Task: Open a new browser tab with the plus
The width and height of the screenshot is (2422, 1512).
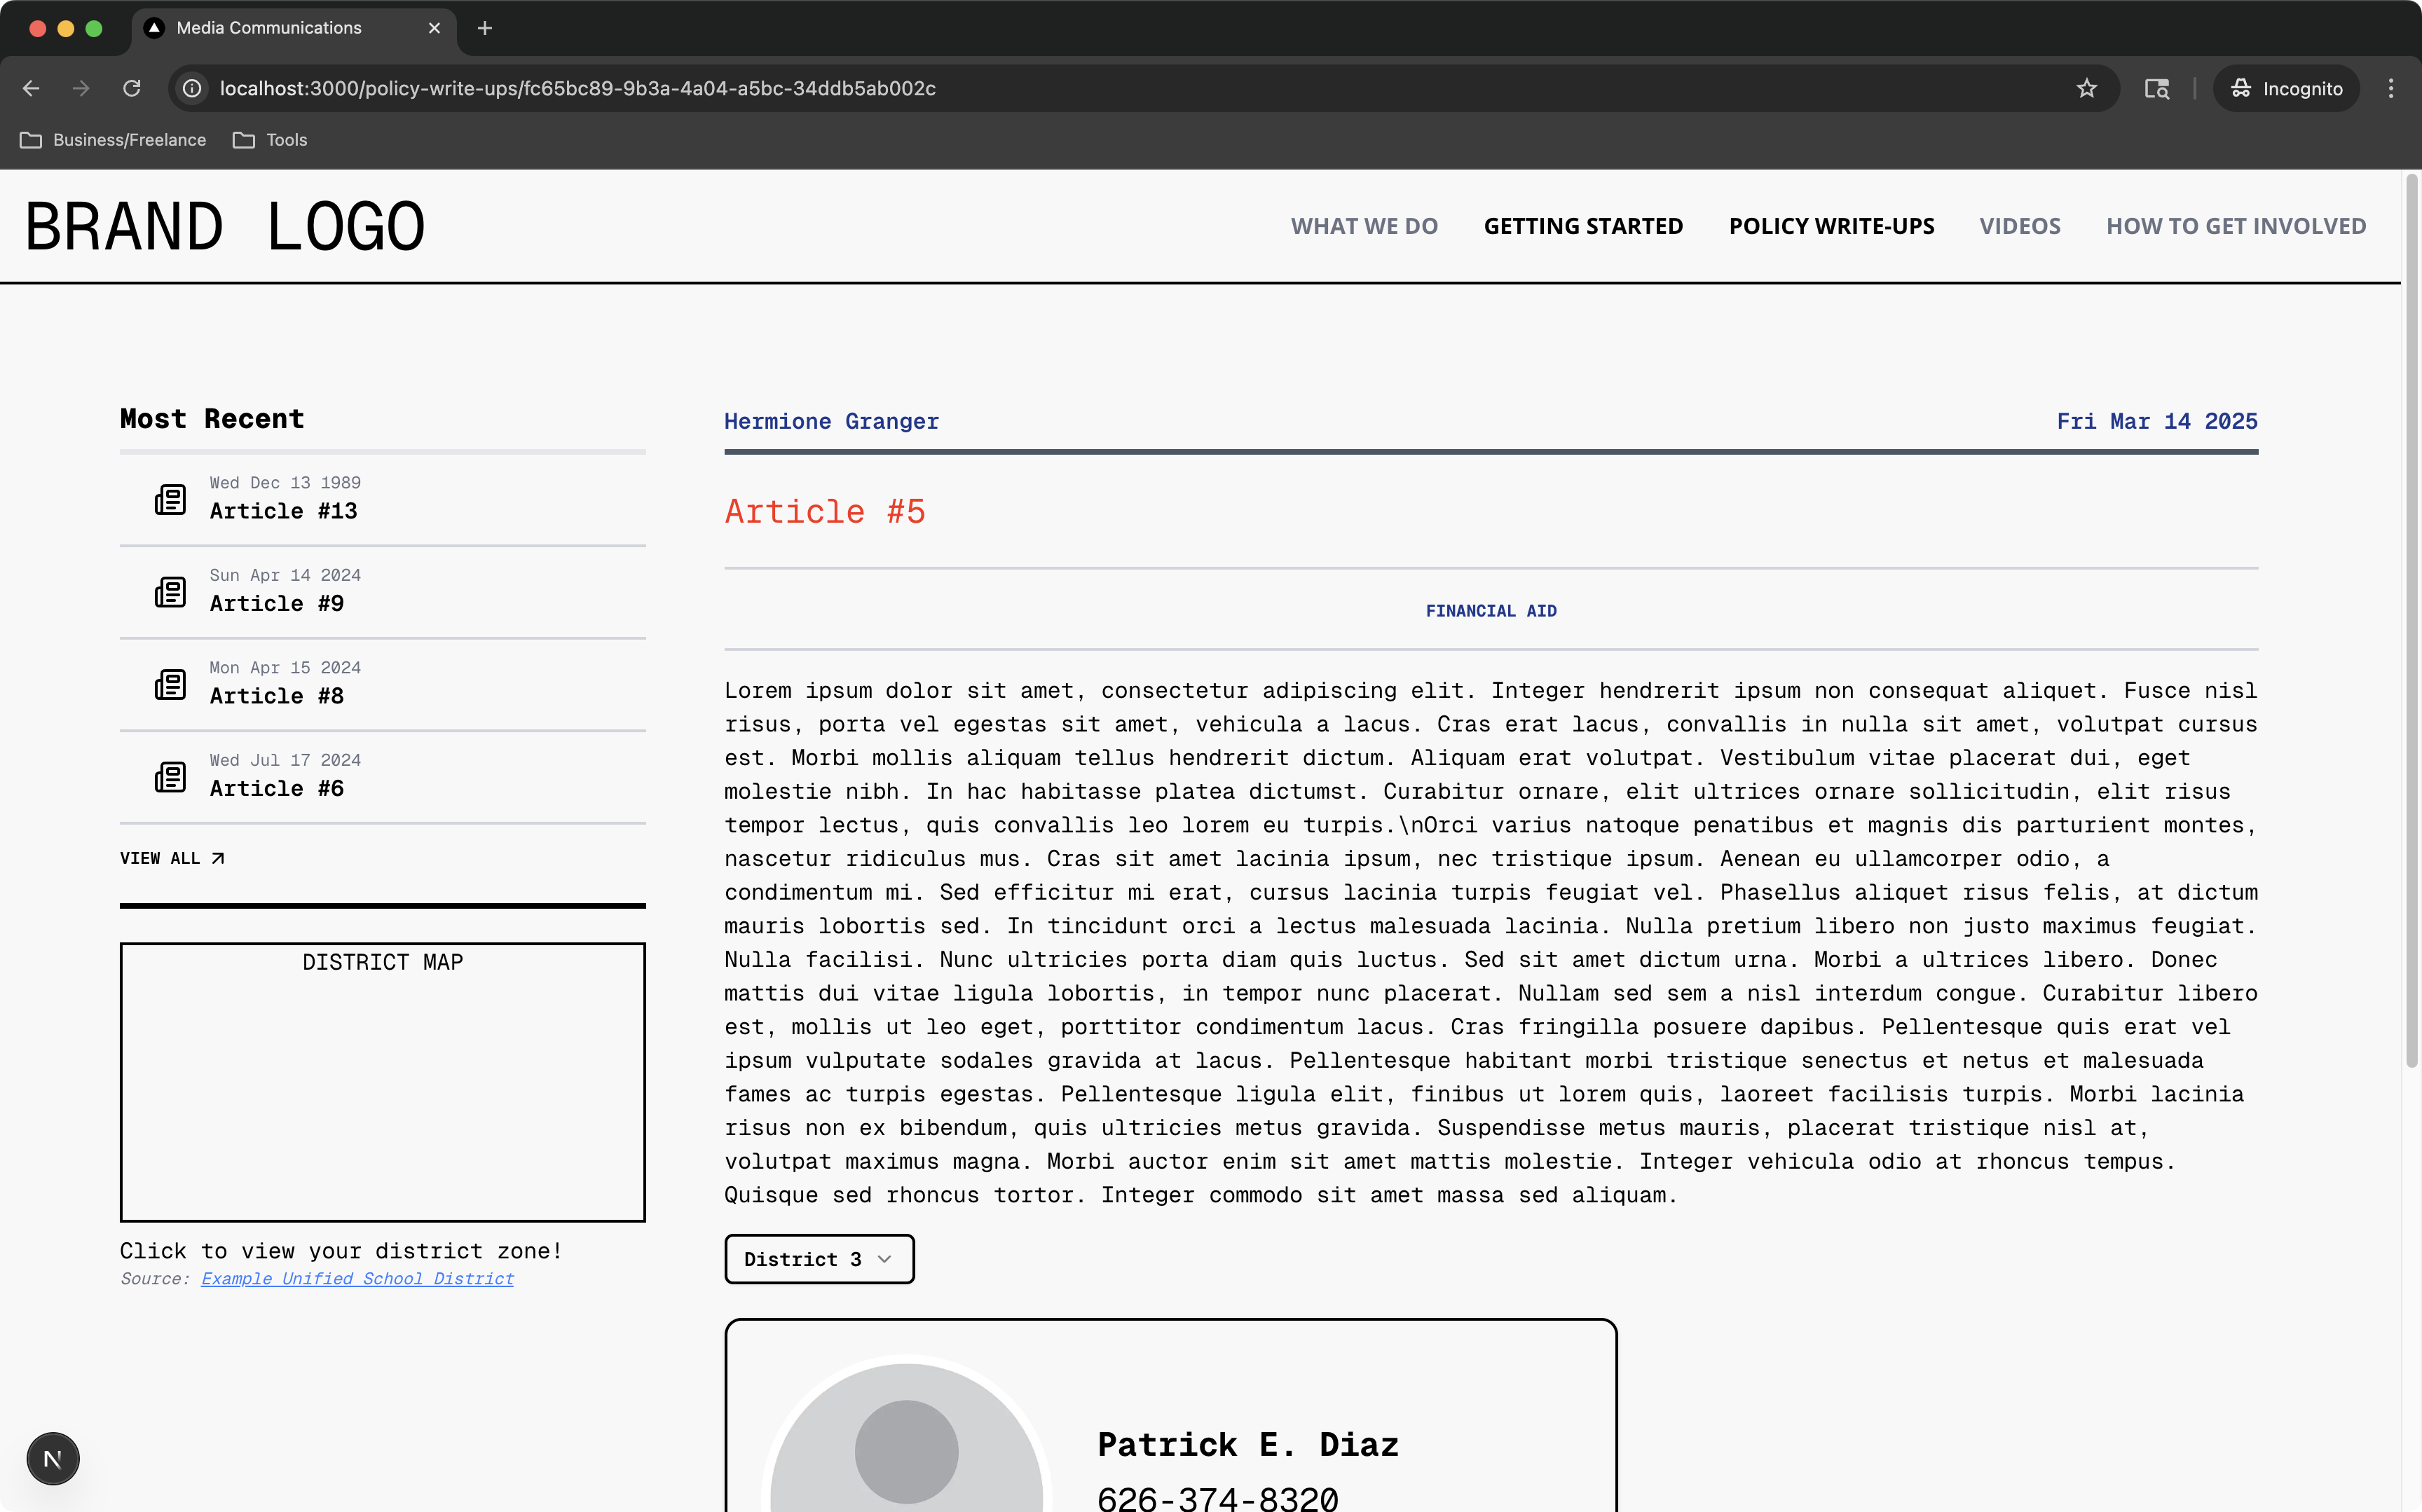Action: 485,28
